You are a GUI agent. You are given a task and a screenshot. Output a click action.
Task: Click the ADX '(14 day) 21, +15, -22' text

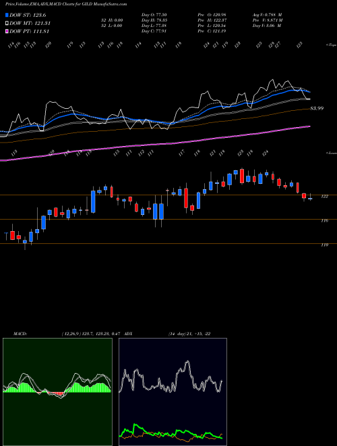click(189, 334)
